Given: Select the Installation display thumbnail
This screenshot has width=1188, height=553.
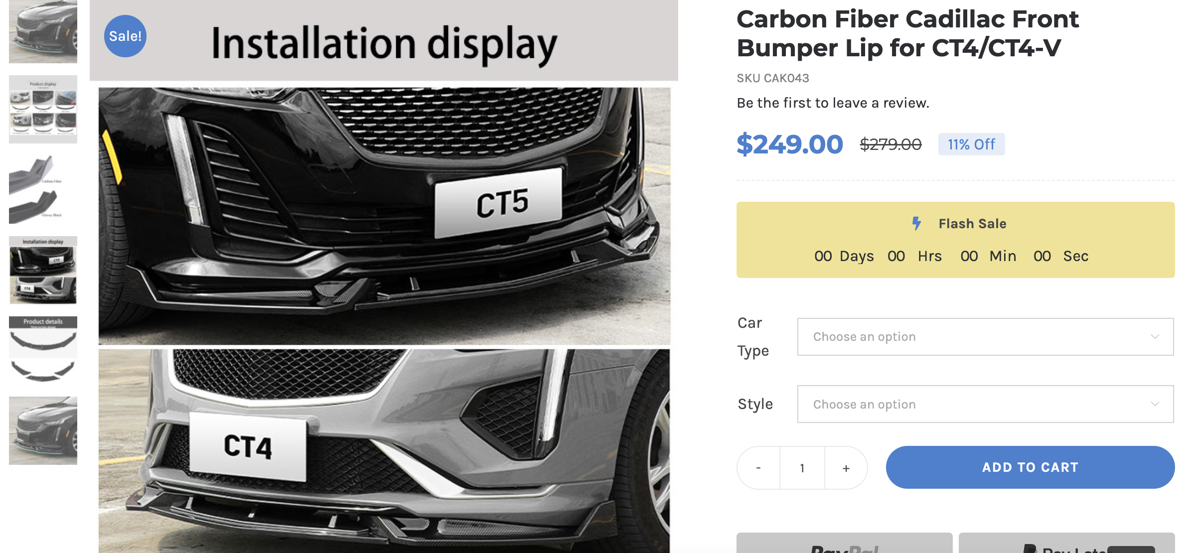Looking at the screenshot, I should pos(43,270).
